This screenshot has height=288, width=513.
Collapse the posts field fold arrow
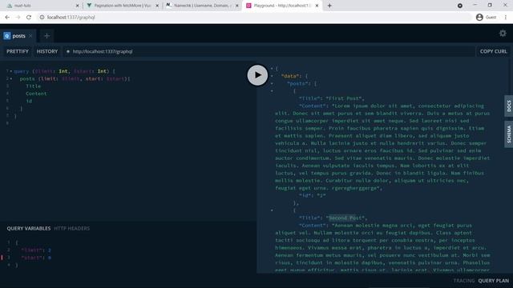tap(11, 78)
